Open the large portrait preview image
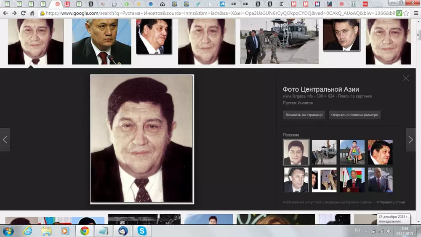 (x=142, y=139)
